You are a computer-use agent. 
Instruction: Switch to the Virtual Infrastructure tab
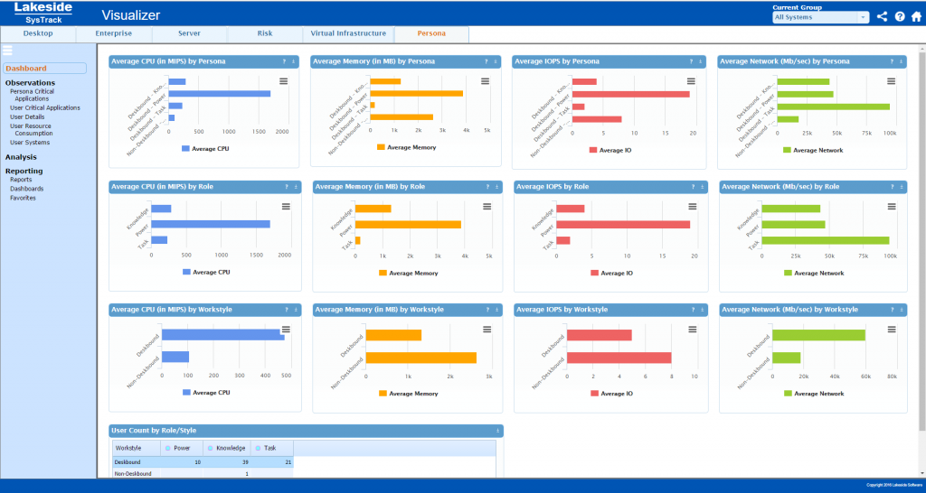click(348, 33)
